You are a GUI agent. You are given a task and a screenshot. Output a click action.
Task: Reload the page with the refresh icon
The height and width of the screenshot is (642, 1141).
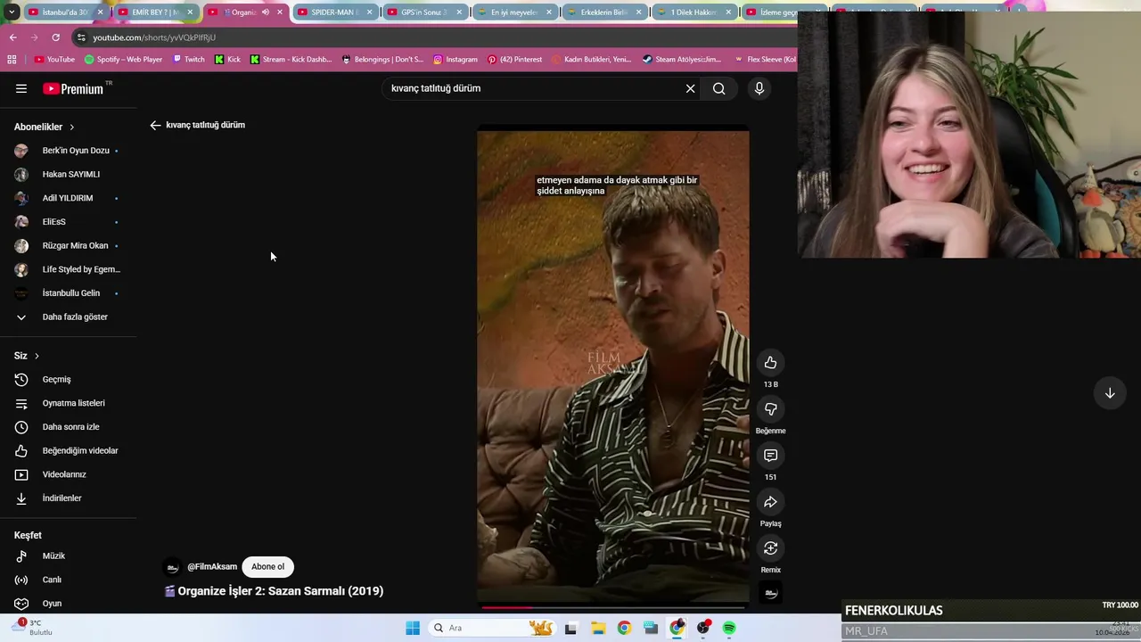55,37
